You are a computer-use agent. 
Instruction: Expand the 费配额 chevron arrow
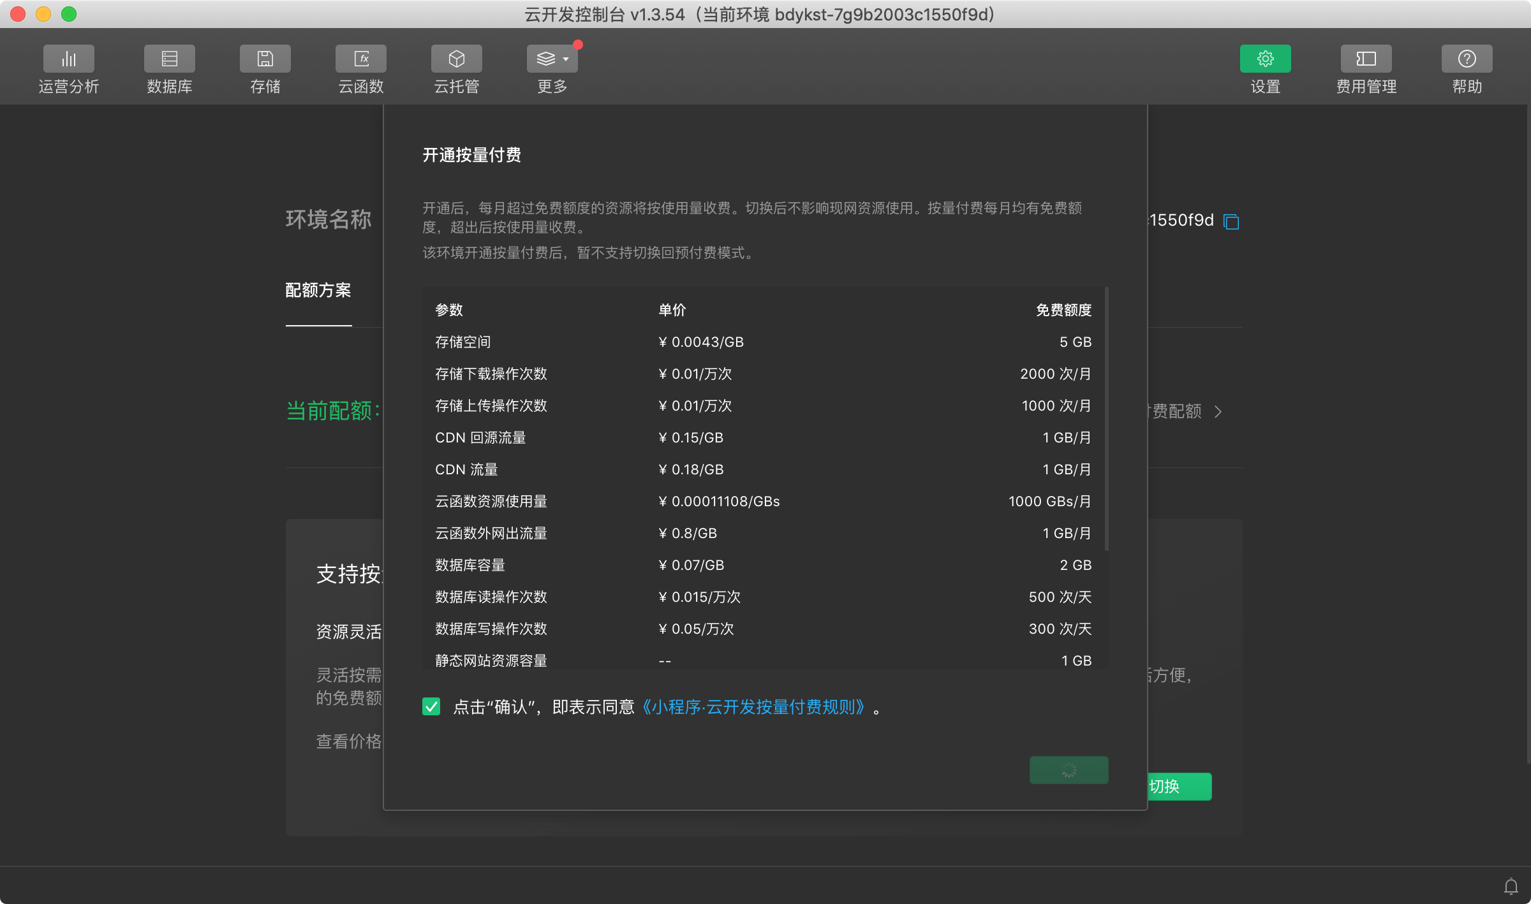[1218, 412]
